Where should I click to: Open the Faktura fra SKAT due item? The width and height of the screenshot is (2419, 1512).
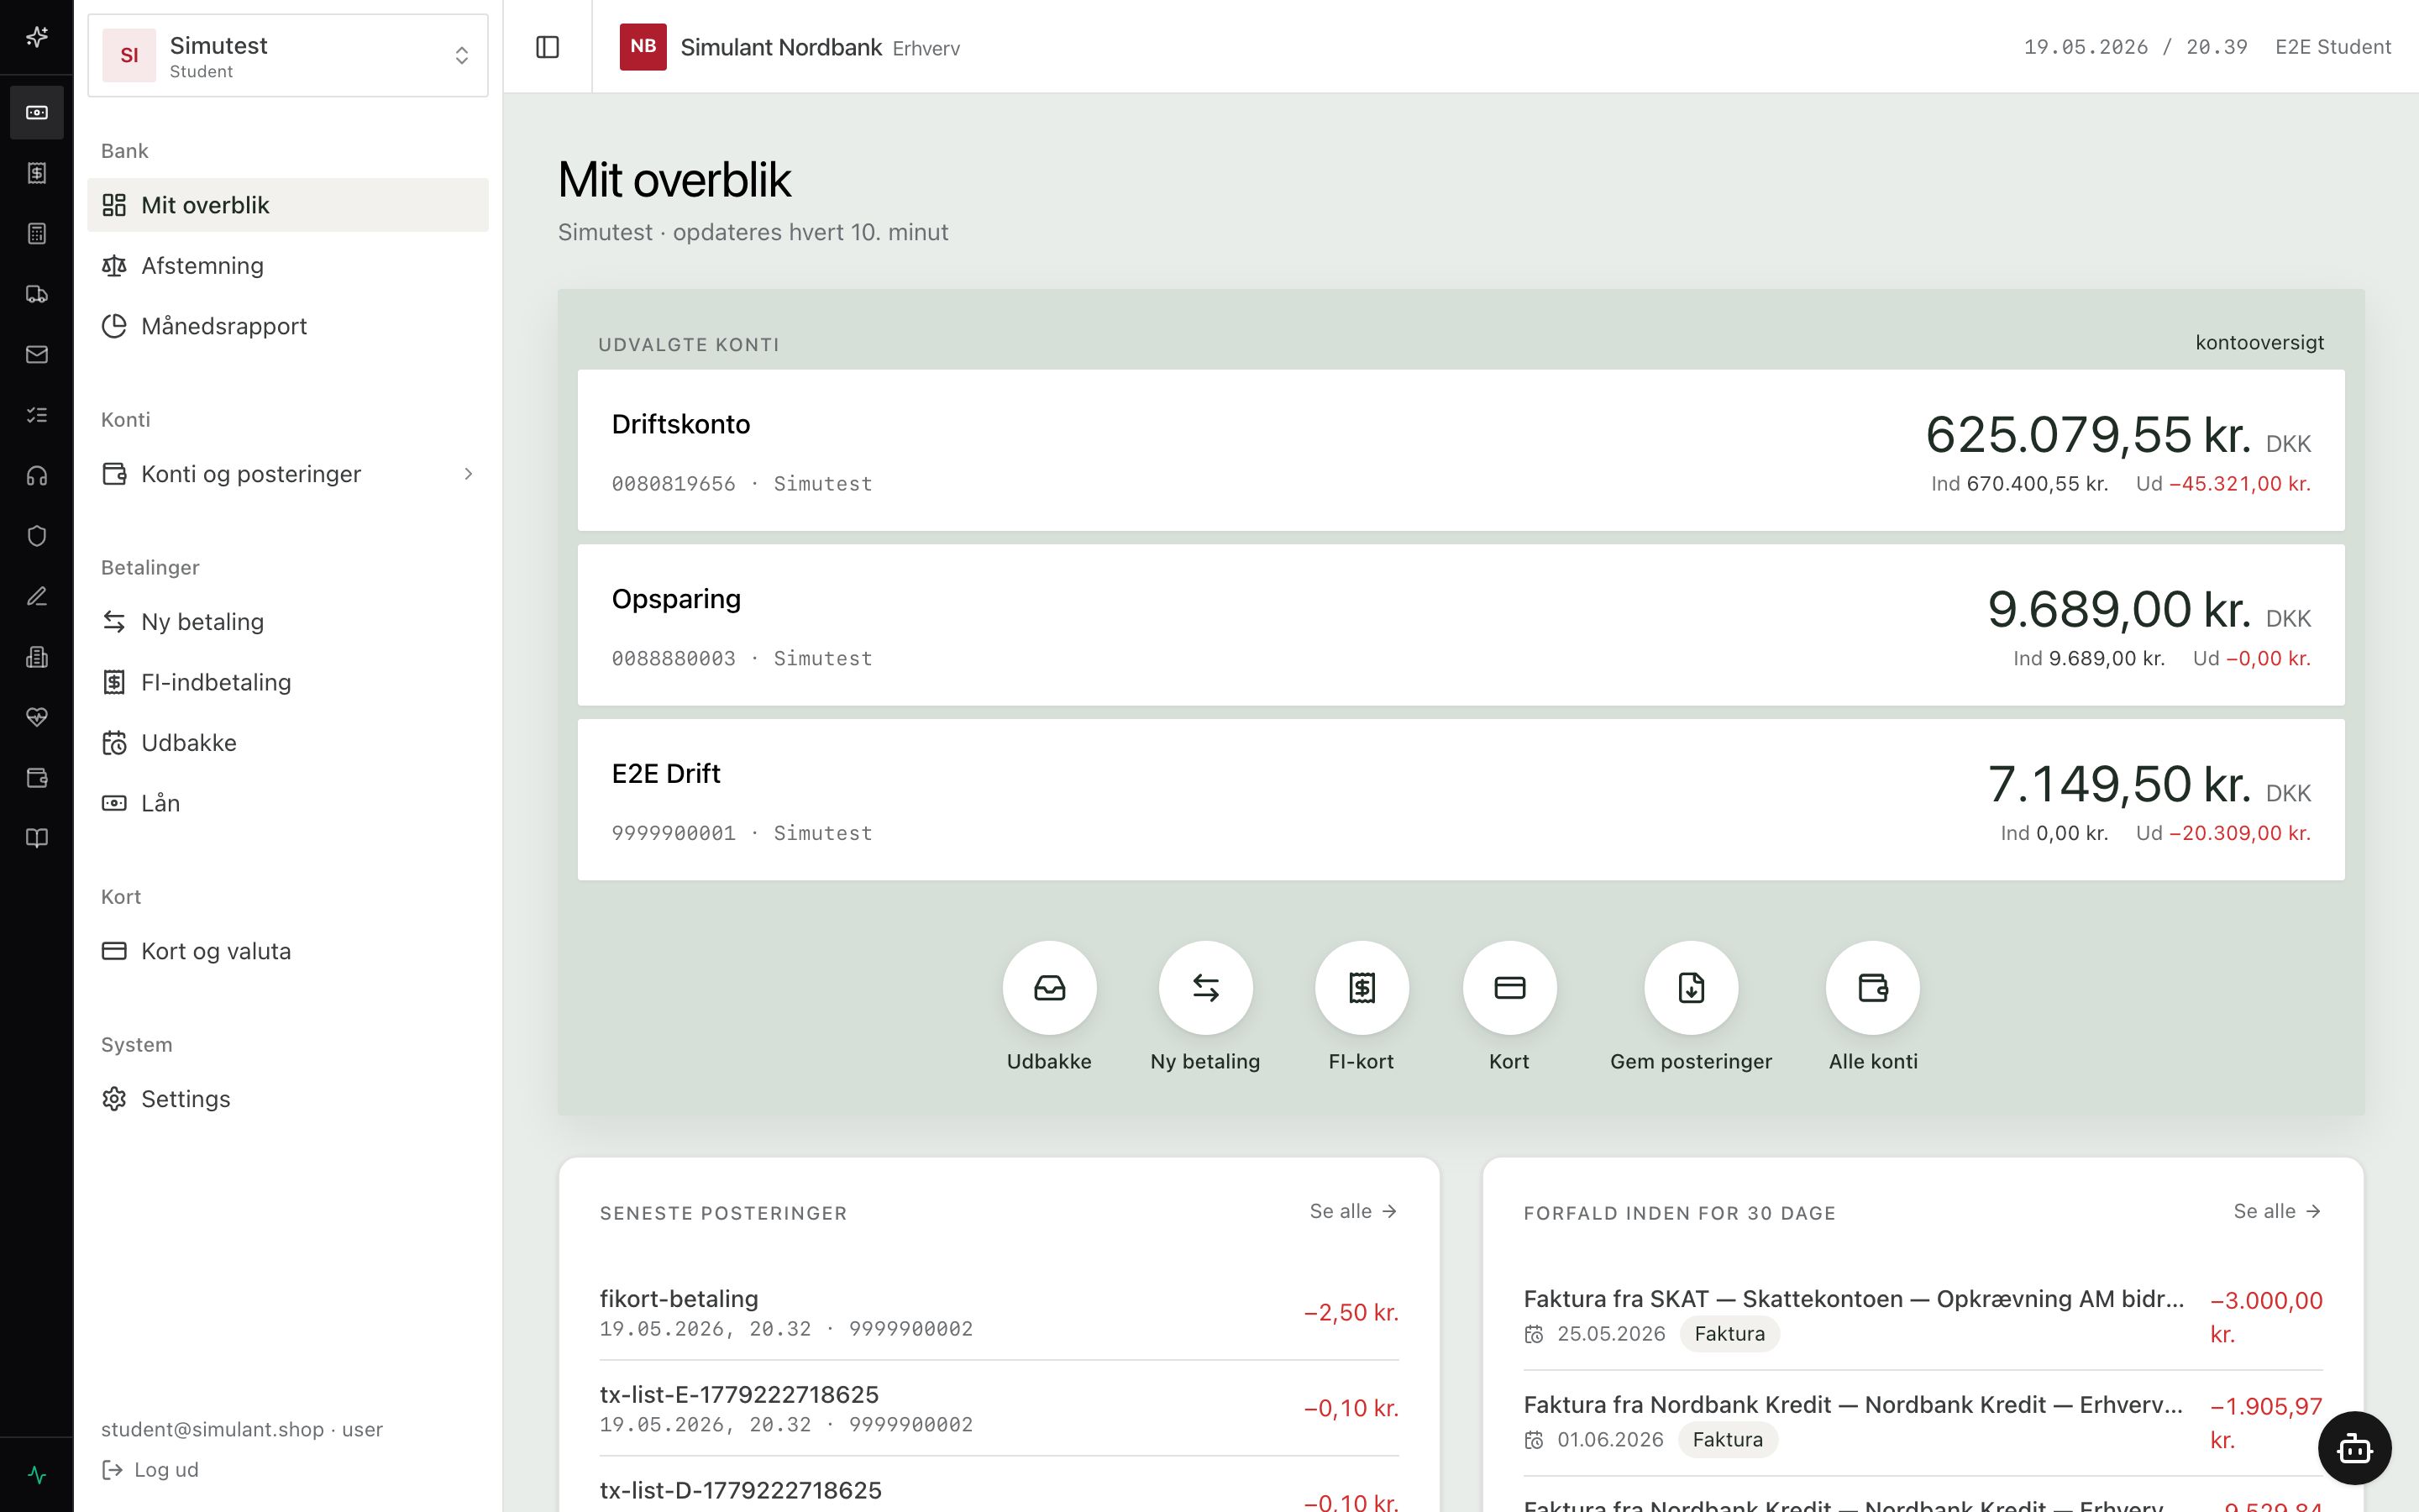click(1923, 1316)
